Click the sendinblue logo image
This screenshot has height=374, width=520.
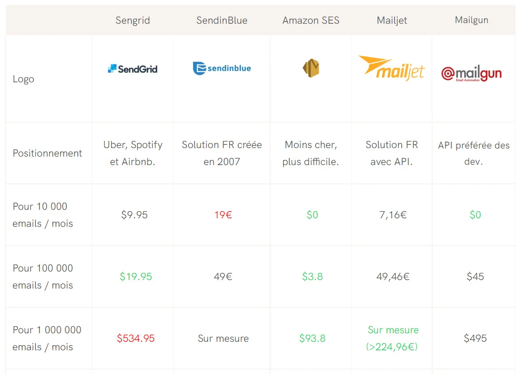(x=222, y=68)
